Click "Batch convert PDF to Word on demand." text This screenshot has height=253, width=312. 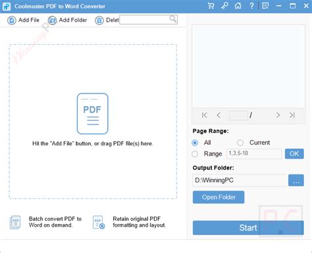tap(55, 222)
